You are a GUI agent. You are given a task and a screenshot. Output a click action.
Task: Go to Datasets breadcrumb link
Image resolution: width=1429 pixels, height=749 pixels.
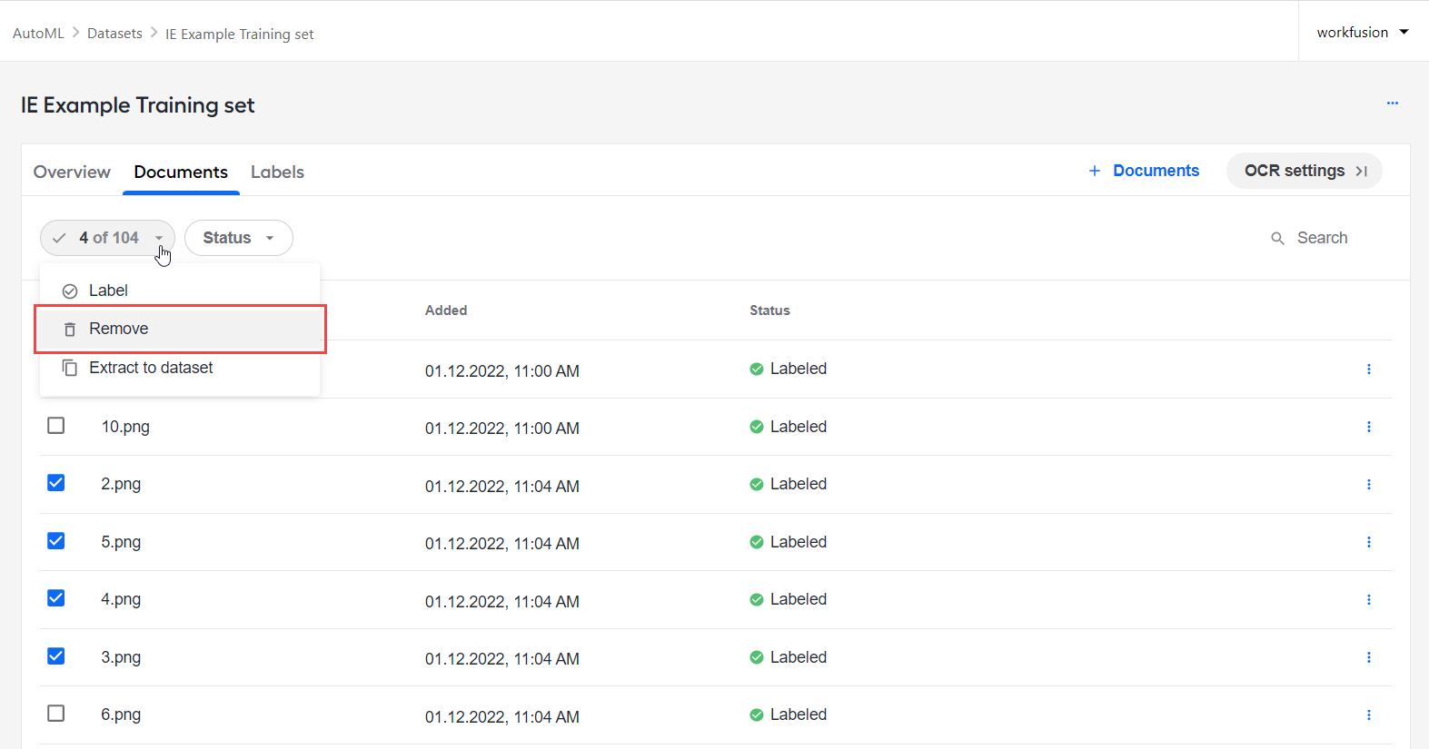point(114,33)
